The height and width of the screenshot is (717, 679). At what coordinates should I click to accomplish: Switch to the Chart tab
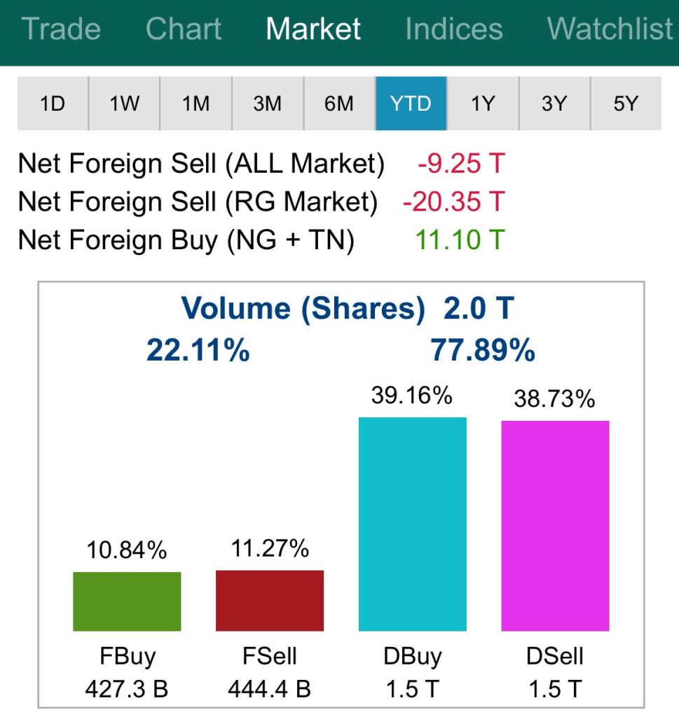pos(184,29)
